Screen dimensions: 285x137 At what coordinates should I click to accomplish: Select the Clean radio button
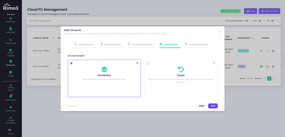coord(148,63)
